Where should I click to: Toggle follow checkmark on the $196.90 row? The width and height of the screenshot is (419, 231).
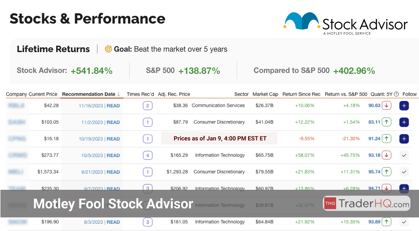coord(404,222)
